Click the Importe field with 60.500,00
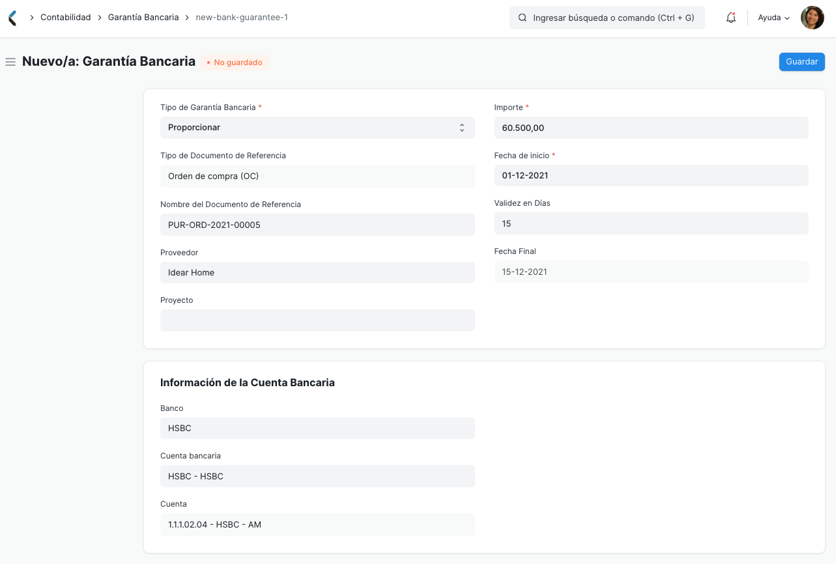The image size is (836, 564). pos(651,128)
